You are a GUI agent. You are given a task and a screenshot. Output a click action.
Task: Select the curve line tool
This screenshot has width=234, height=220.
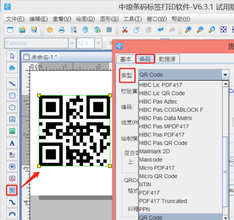coord(12,202)
